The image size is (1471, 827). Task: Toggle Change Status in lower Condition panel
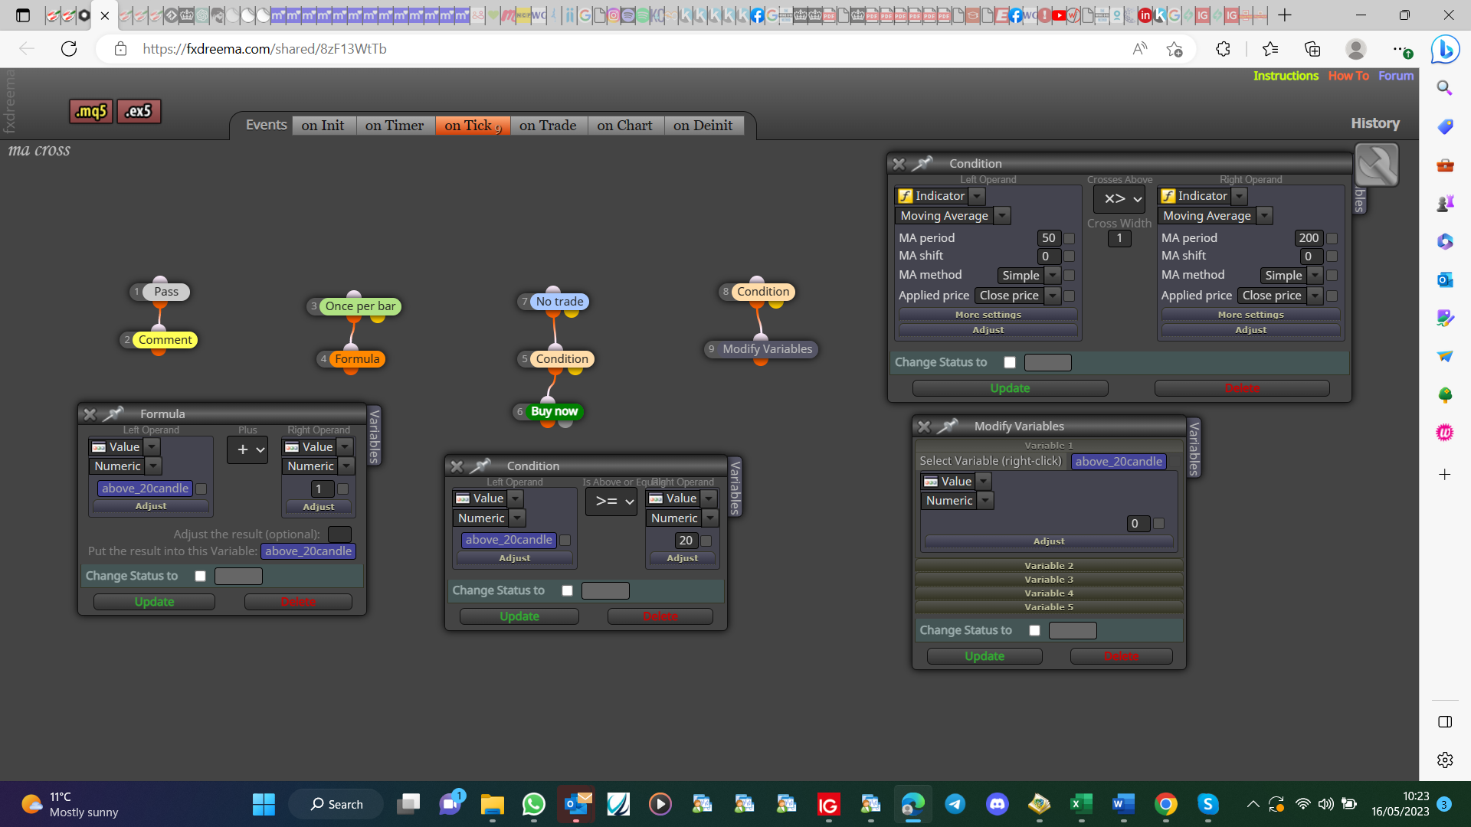(x=568, y=591)
